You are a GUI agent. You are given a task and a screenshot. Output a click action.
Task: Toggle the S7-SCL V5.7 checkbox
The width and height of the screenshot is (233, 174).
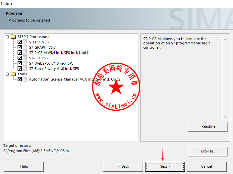20,58
